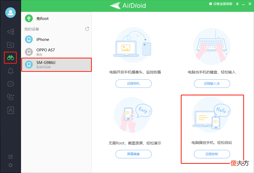Click the 远程输入法 button
254x173 pixels.
point(212,84)
